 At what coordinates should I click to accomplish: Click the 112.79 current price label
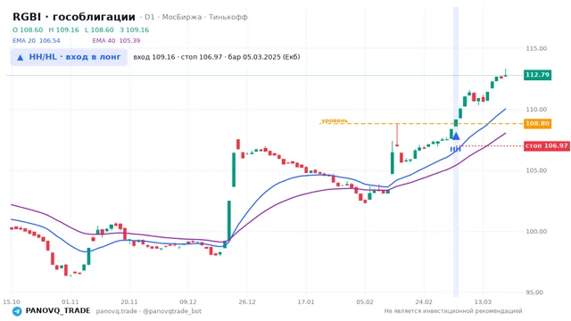(x=537, y=75)
